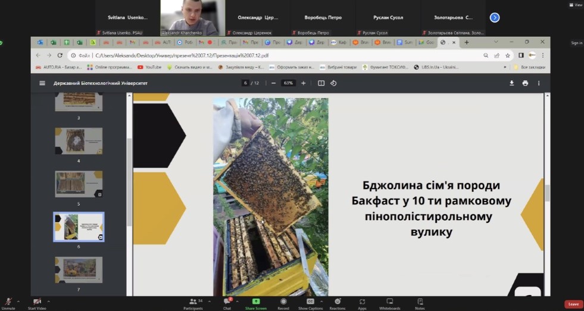The image size is (584, 311).
Task: Select page 5 thumbnail
Action: [79, 184]
